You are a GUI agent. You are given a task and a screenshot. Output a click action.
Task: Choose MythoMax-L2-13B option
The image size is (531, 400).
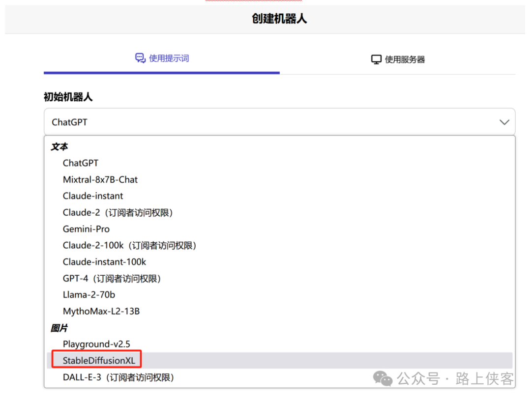coord(279,312)
